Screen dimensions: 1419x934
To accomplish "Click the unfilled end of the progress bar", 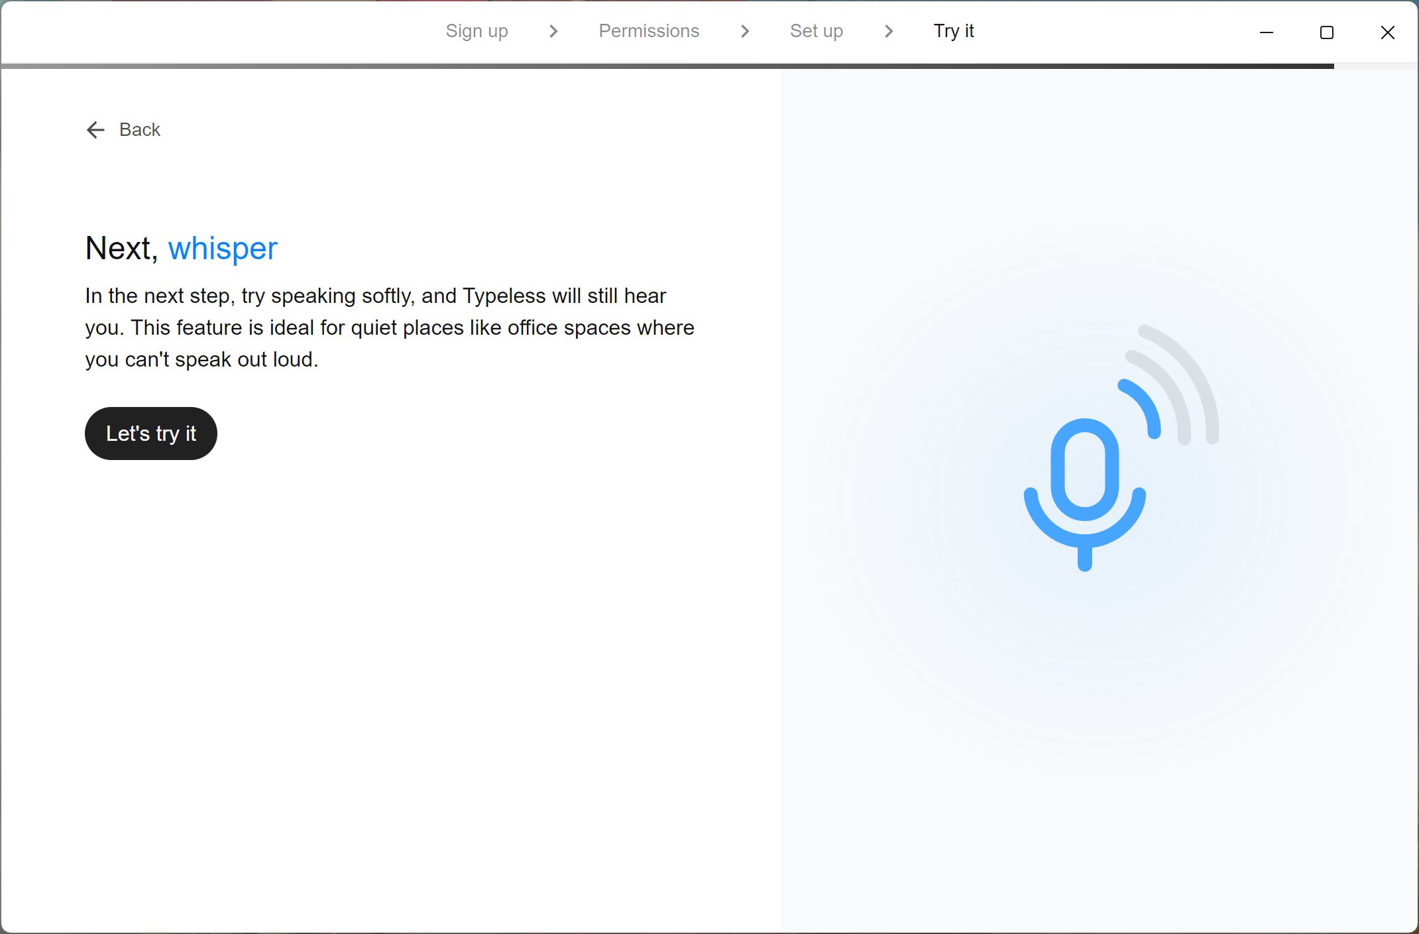I will click(x=1375, y=66).
